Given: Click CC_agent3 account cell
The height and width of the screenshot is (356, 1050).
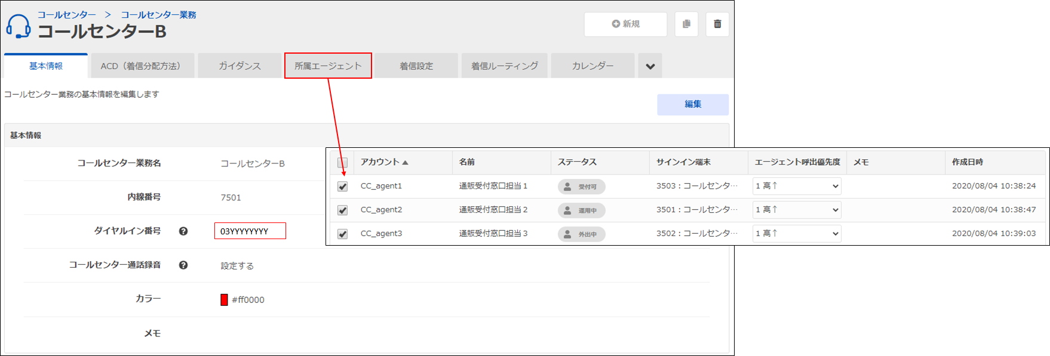Looking at the screenshot, I should point(381,234).
